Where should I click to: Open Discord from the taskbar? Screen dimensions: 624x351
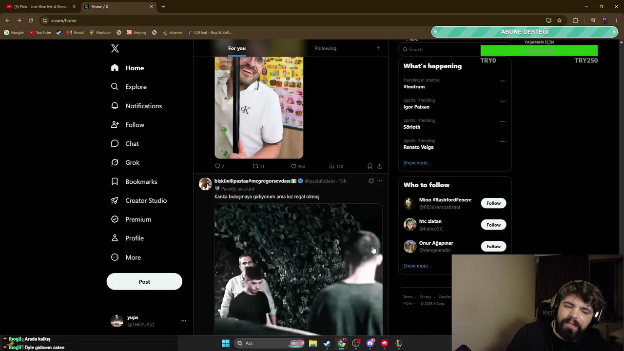(x=370, y=343)
